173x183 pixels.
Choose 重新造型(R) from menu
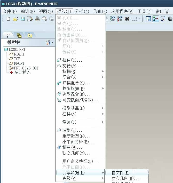(81, 136)
